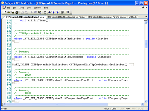This screenshot has height=111, width=149.
Task: Click the collapsed ellipsis box on line 129
Action: click(x=17, y=41)
